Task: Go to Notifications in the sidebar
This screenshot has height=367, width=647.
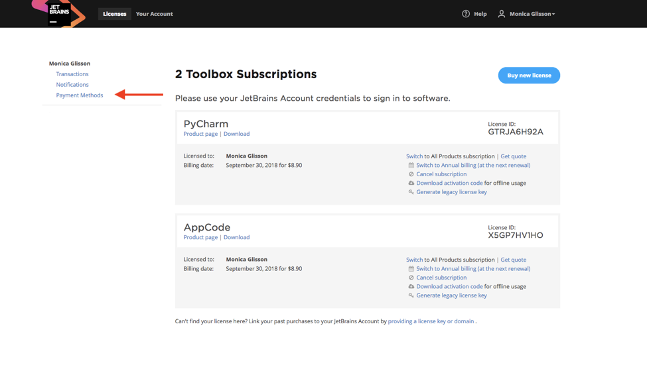Action: (x=72, y=85)
